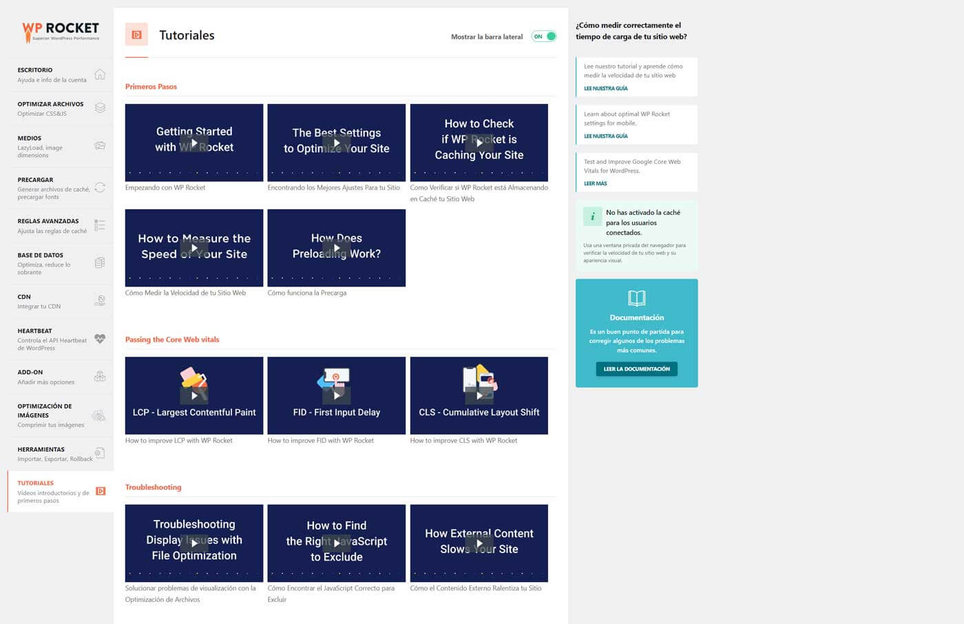Select the CDN menu entry
The image size is (964, 624).
pos(61,301)
